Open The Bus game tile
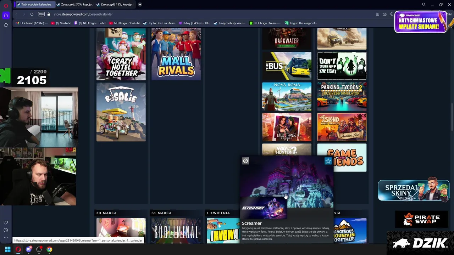454x255 pixels. [x=287, y=66]
